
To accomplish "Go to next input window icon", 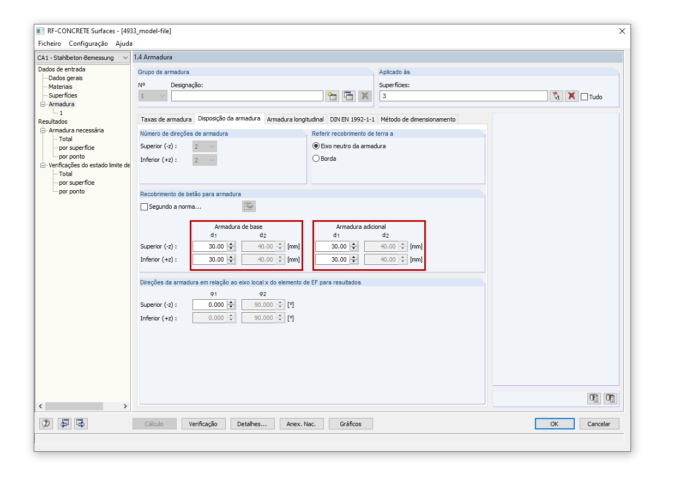I will [x=81, y=423].
